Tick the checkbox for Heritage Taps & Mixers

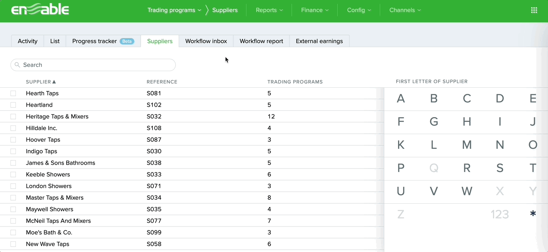tap(13, 116)
